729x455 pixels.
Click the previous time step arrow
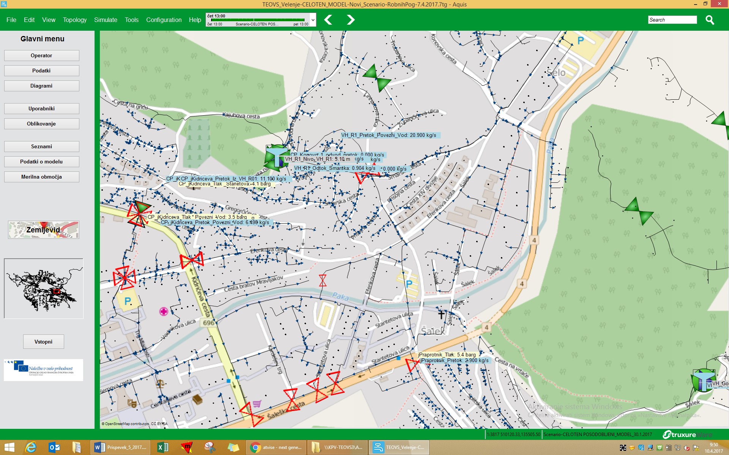coord(328,20)
